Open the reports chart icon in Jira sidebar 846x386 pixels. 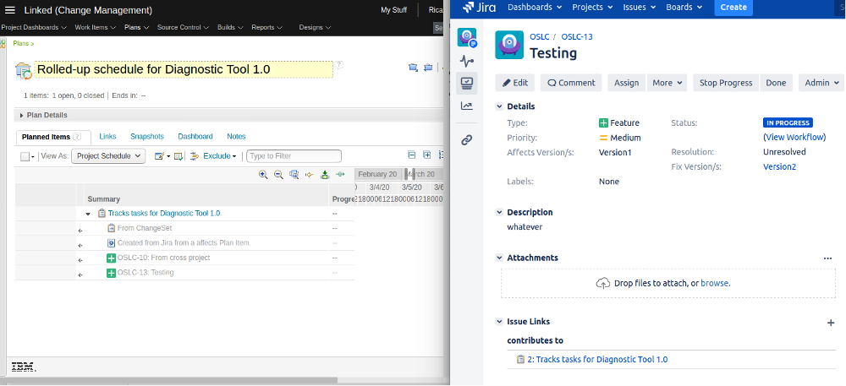(x=467, y=106)
